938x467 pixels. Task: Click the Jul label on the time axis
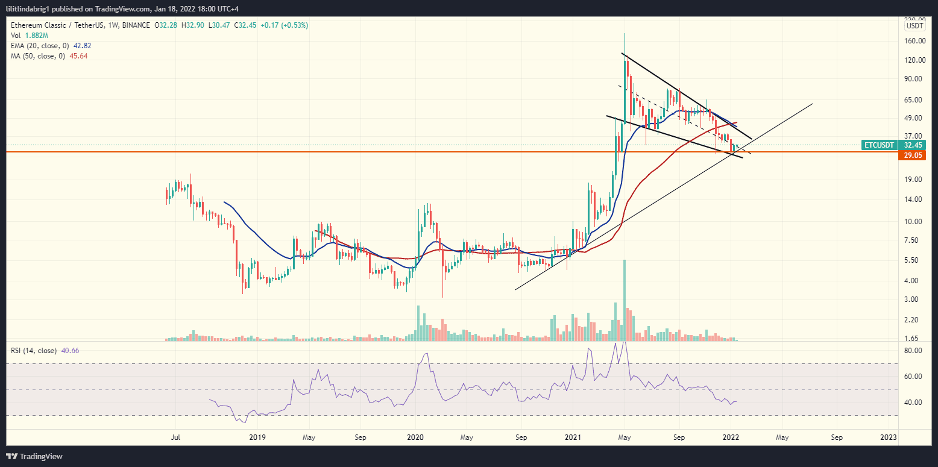point(175,437)
